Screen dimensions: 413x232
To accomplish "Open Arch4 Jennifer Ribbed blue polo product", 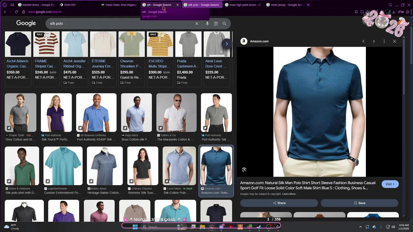I will click(75, 59).
